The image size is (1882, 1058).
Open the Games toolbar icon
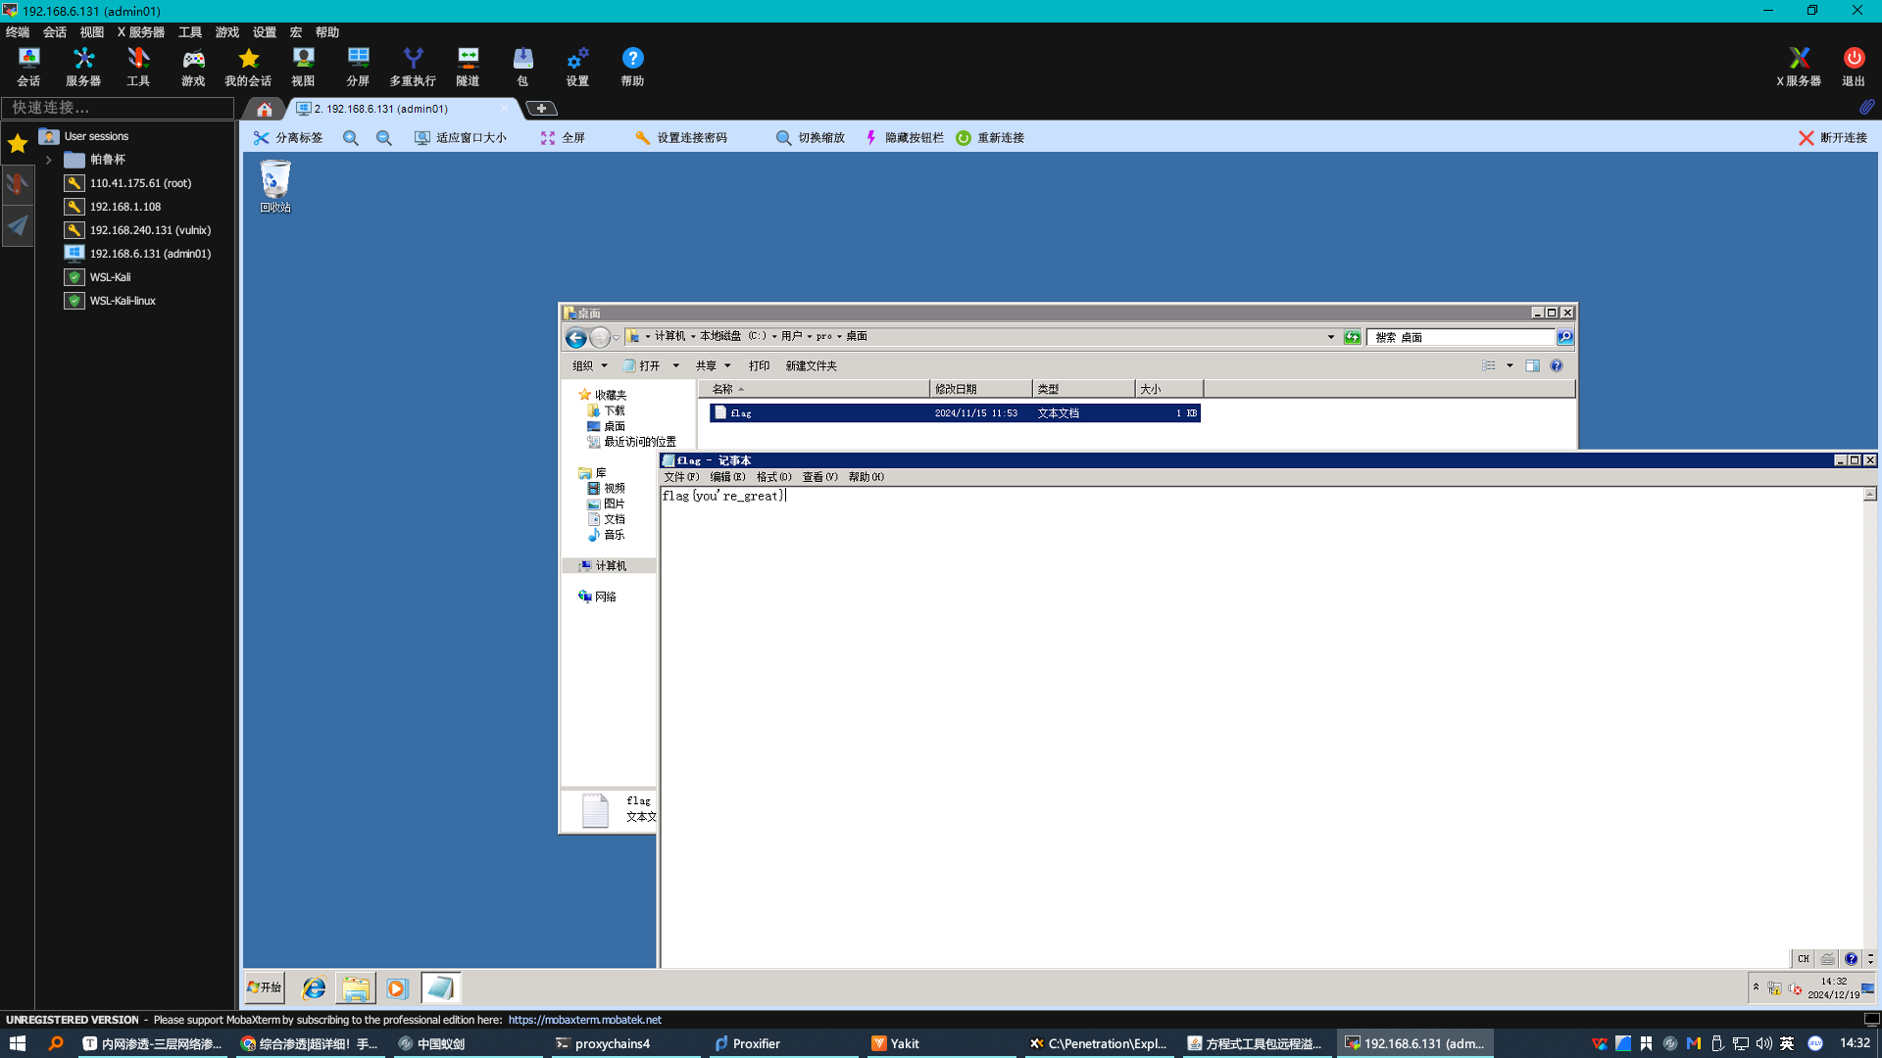pyautogui.click(x=193, y=67)
